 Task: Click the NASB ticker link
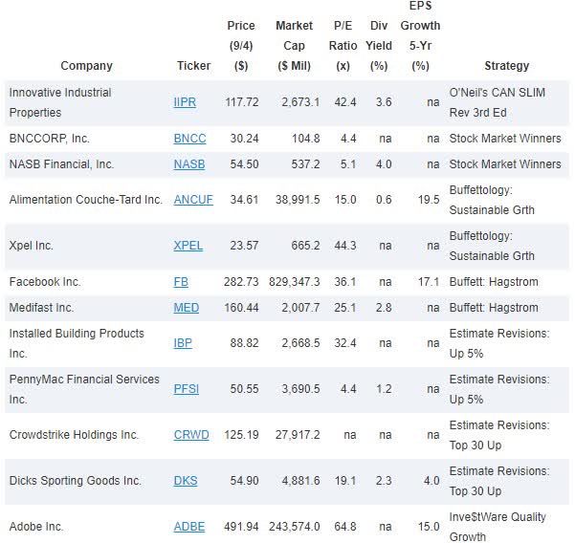pos(189,164)
